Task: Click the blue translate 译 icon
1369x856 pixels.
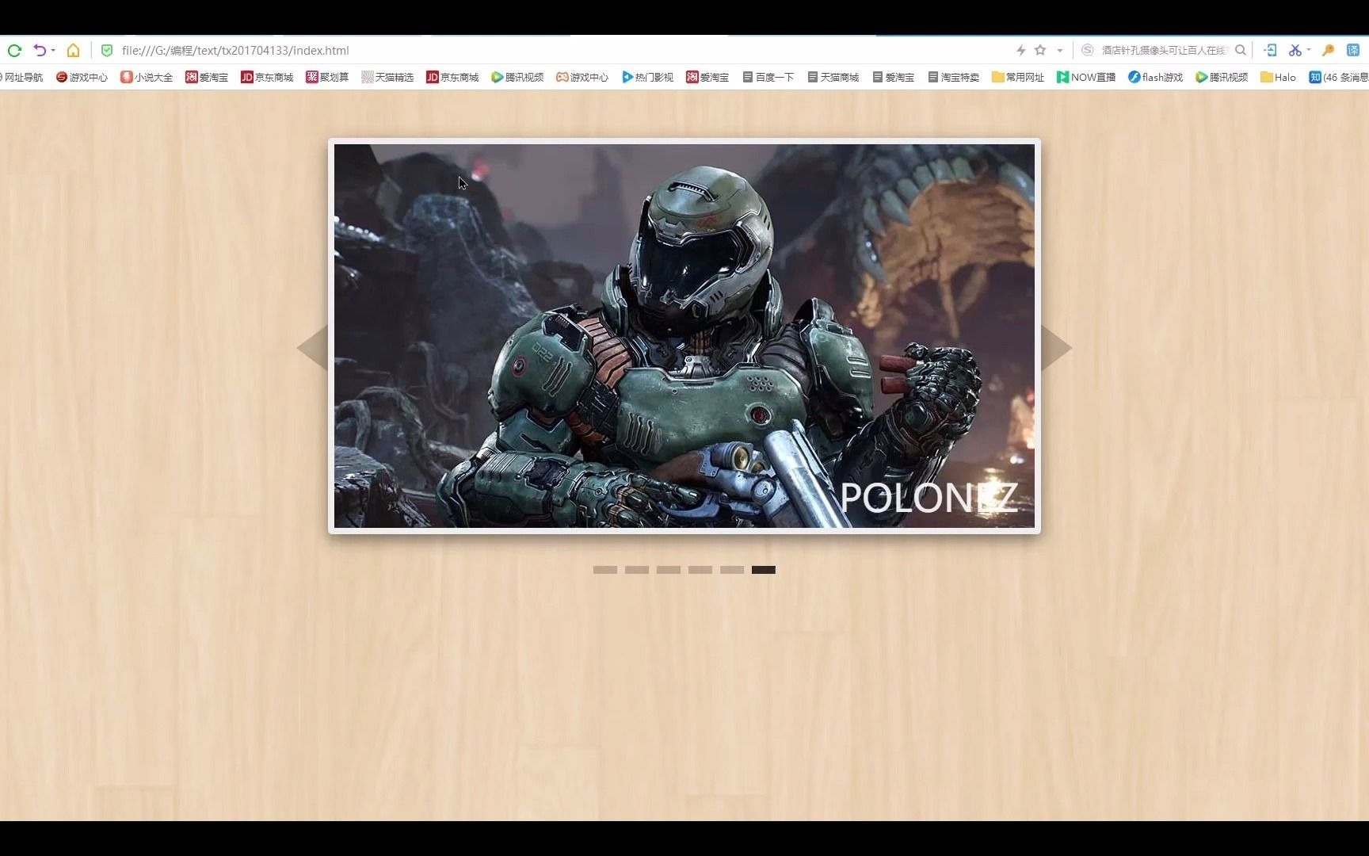Action: click(x=1353, y=51)
